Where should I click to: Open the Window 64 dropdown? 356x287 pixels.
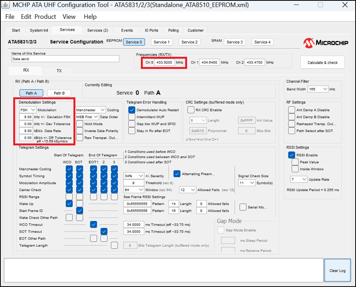pyautogui.click(x=134, y=190)
